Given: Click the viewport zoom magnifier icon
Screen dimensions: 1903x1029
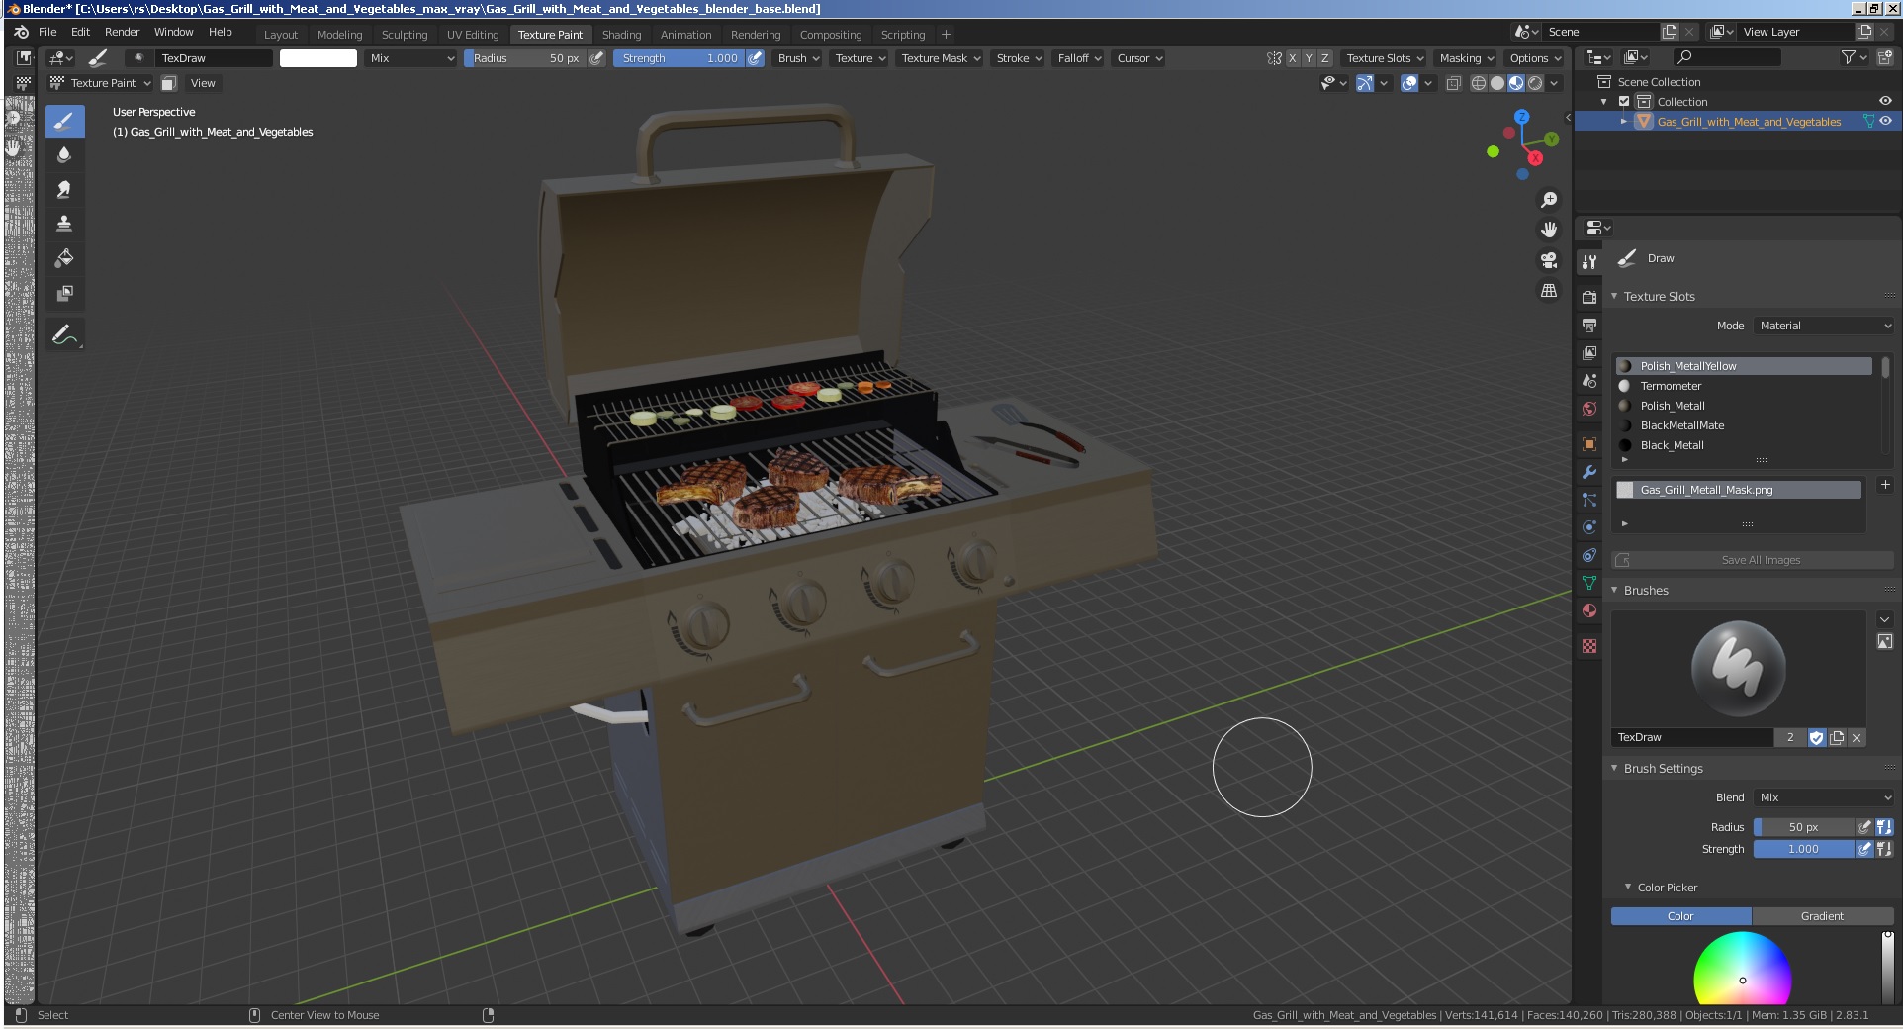Looking at the screenshot, I should [1549, 200].
